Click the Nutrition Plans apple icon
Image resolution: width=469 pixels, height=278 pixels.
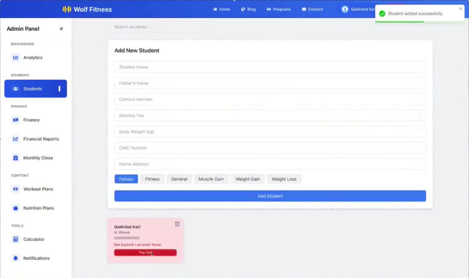[15, 208]
